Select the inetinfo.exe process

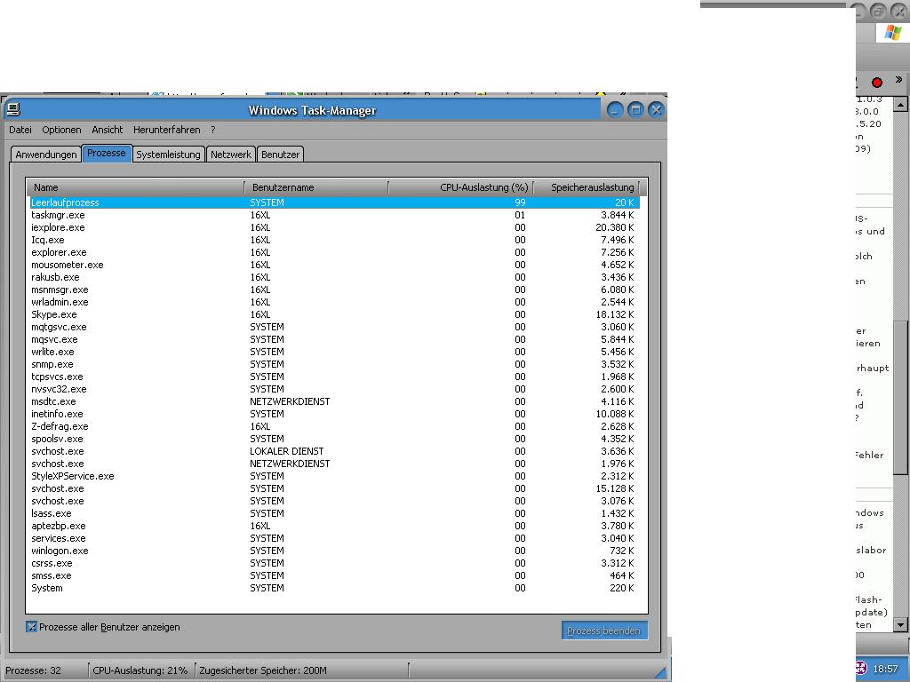point(334,414)
